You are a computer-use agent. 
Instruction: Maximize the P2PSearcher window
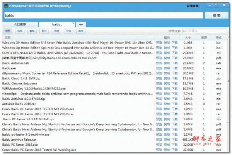coord(216,5)
